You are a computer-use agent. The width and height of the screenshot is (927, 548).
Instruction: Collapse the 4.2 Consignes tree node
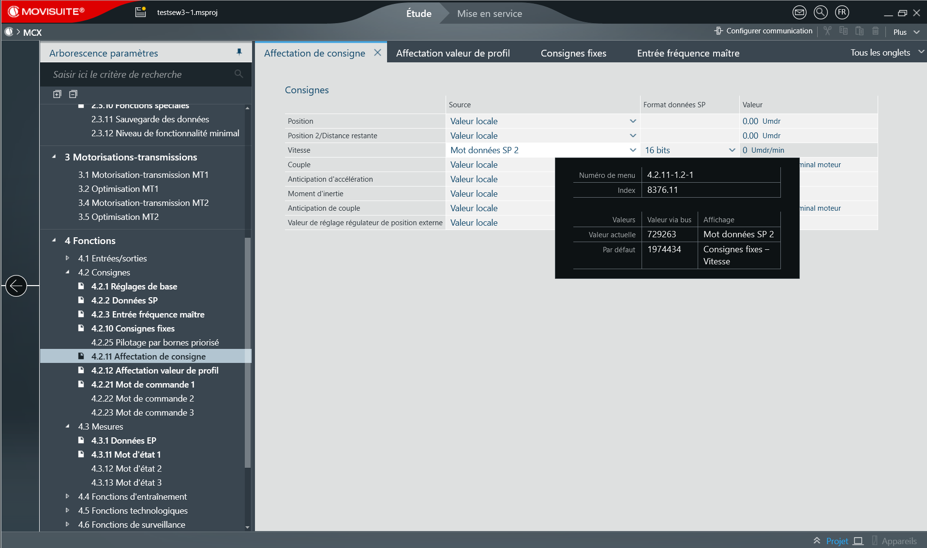tap(68, 272)
